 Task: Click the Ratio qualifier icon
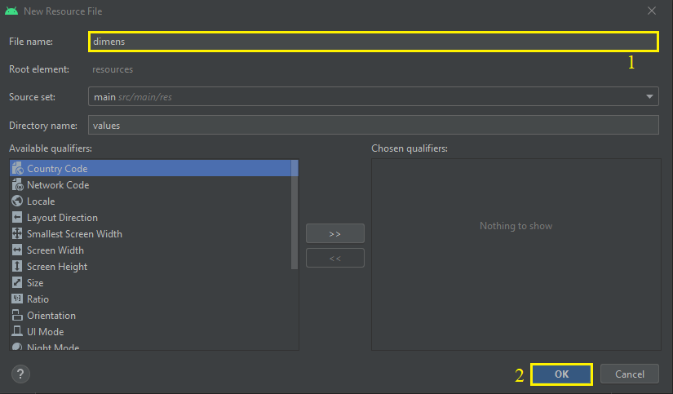(17, 299)
